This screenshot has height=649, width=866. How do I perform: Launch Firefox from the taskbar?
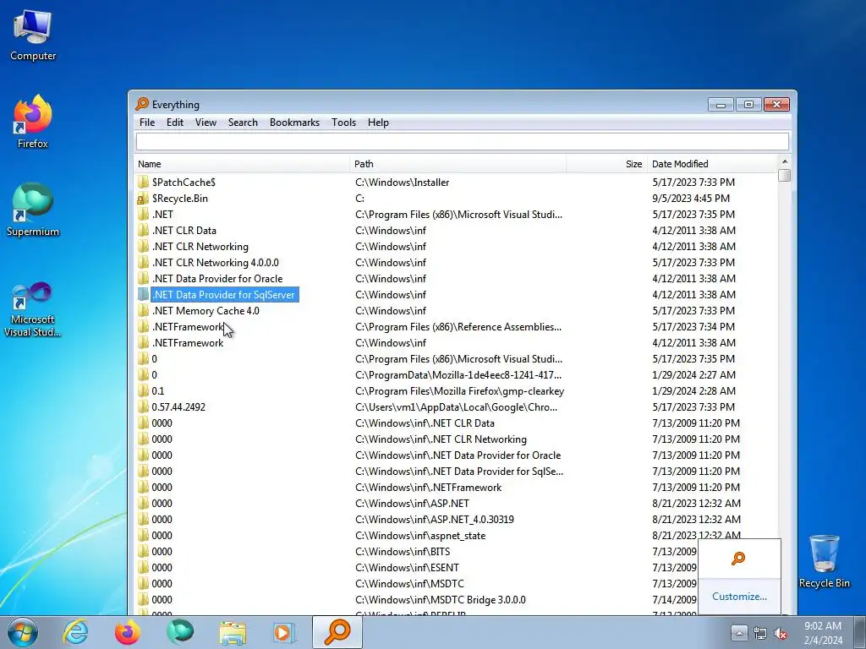click(x=128, y=632)
